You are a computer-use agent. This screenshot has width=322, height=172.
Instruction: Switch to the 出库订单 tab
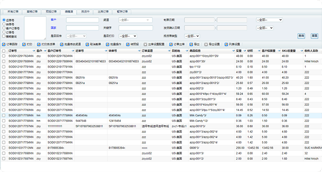pos(103,12)
